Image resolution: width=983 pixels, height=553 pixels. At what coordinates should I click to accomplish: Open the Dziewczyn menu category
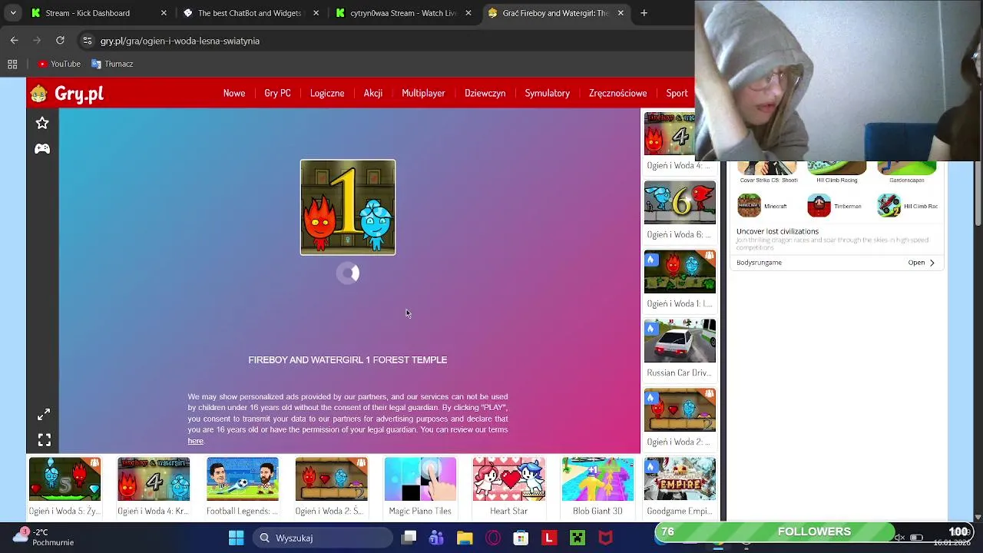pos(485,93)
